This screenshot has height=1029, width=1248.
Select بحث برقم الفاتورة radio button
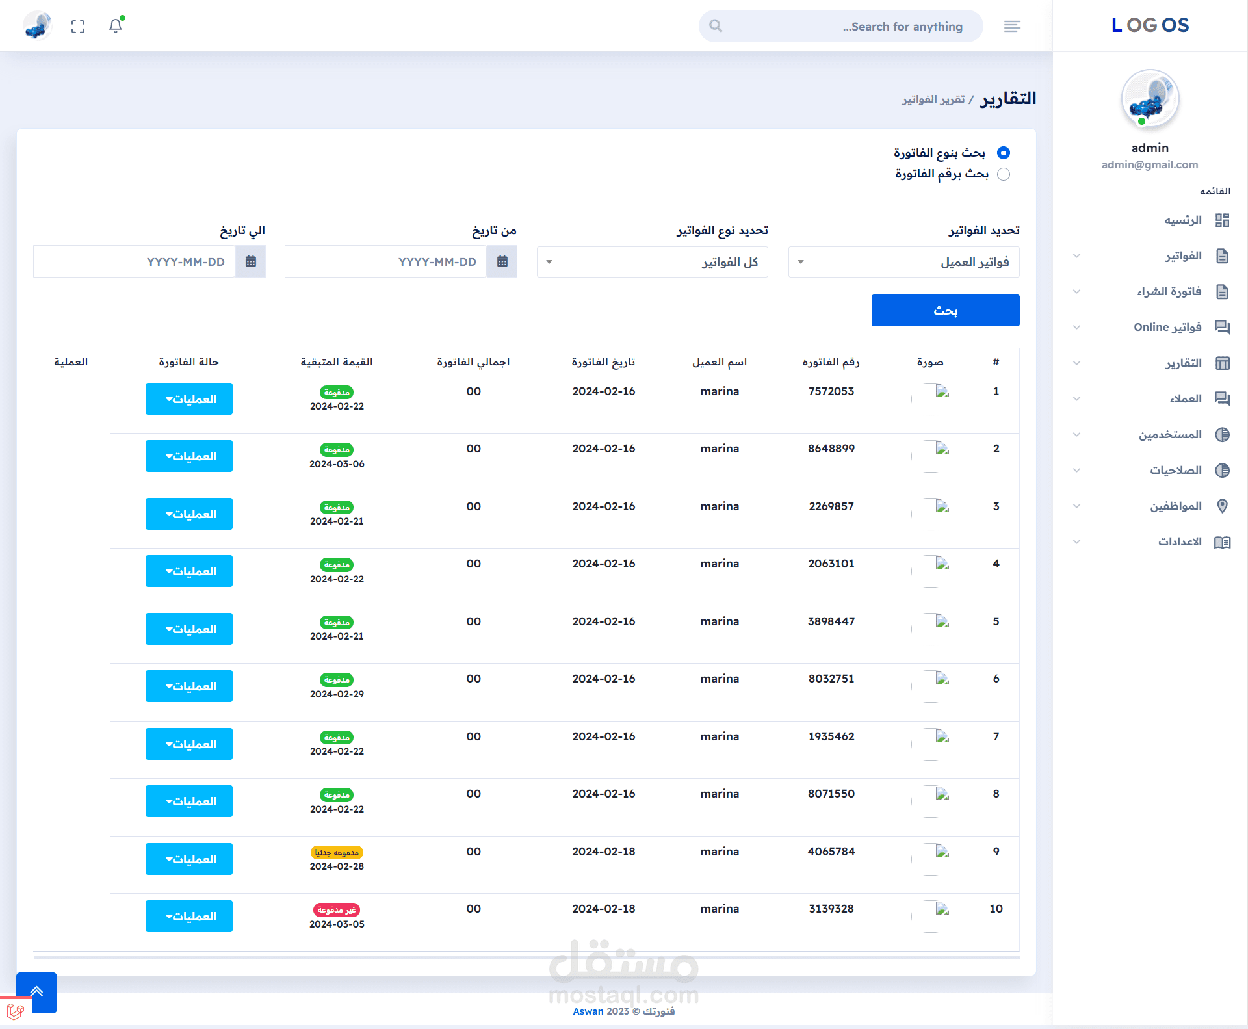[1004, 174]
